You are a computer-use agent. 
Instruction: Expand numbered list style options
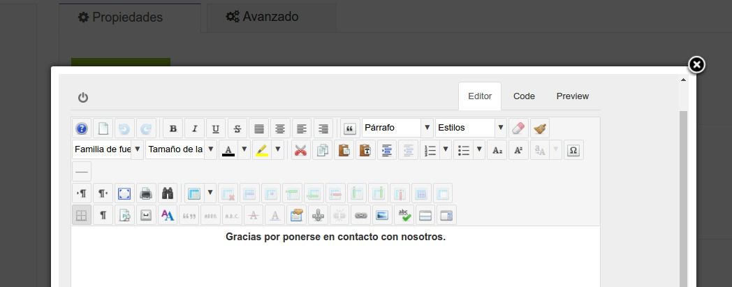point(446,150)
